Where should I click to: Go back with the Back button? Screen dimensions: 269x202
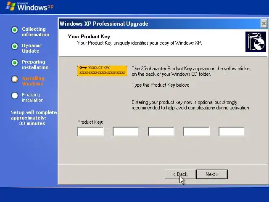[x=180, y=174]
